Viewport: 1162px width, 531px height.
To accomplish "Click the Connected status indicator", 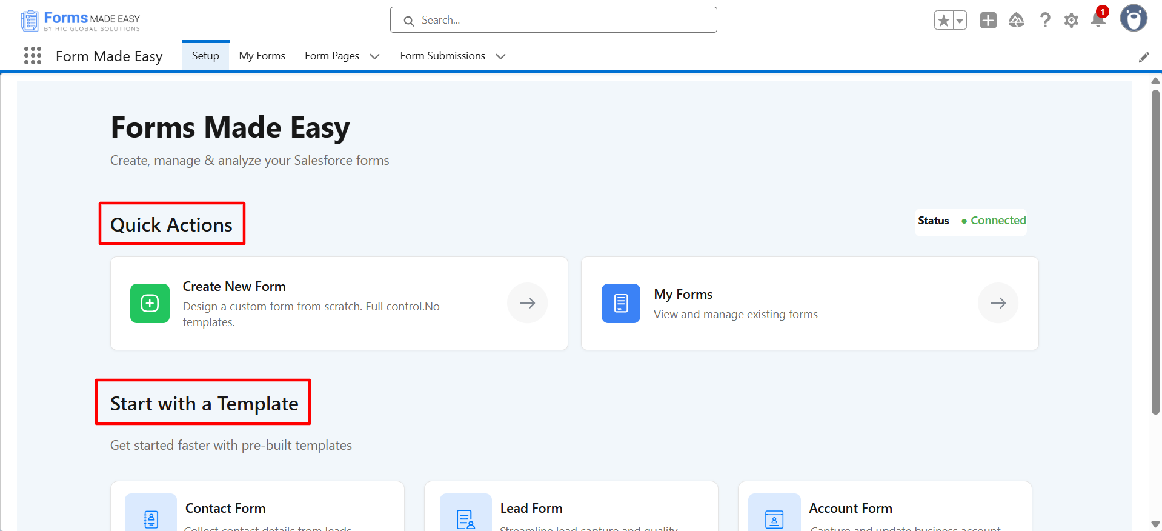I will click(x=994, y=221).
